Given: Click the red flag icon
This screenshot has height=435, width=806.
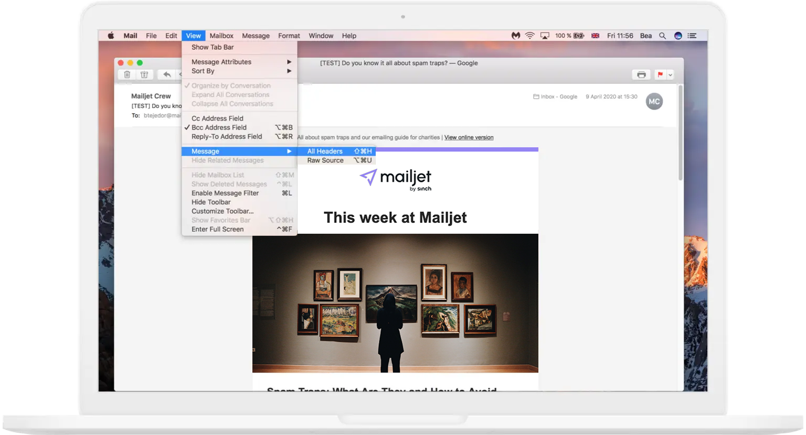Looking at the screenshot, I should click(660, 75).
